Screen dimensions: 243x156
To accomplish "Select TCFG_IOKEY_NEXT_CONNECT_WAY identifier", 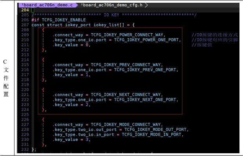I will (126, 95).
